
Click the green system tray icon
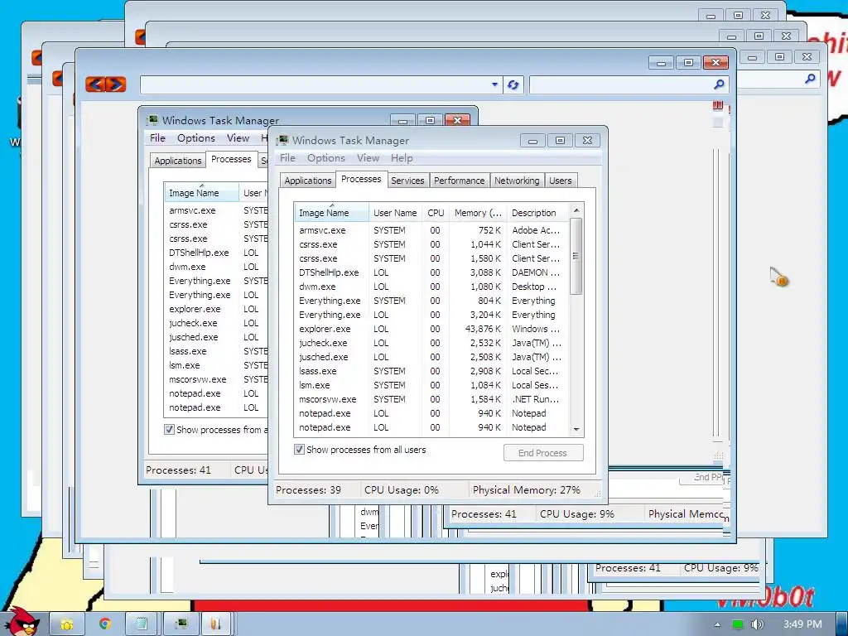[737, 624]
